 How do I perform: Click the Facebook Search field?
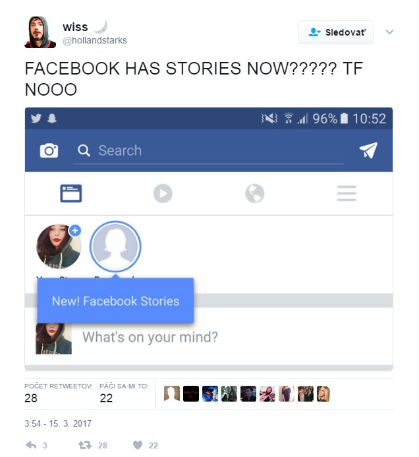coord(208,150)
